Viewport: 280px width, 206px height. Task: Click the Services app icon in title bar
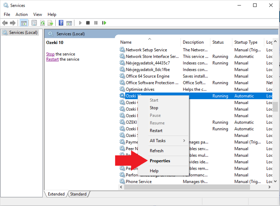[6, 5]
